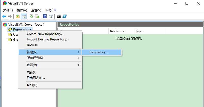The image size is (204, 107).
Task: Click the green Refresh toolbar icon
Action: click(x=31, y=17)
